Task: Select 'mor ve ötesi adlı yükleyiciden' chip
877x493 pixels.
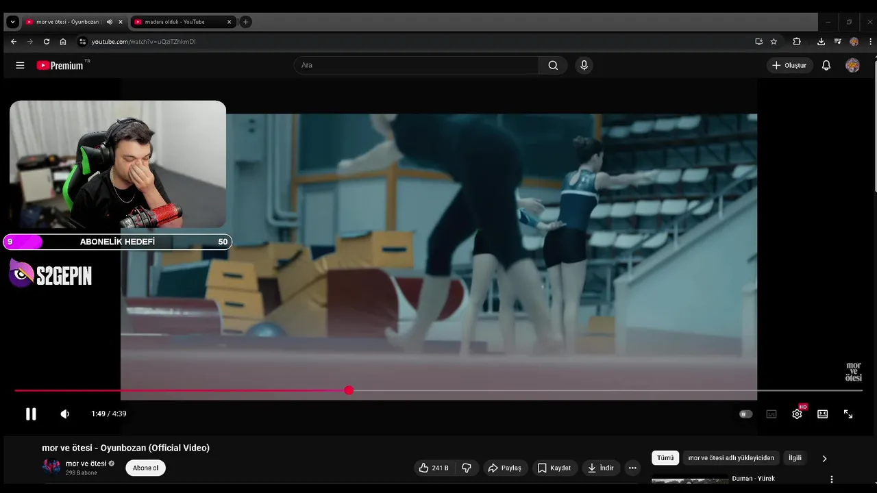Action: click(x=731, y=458)
